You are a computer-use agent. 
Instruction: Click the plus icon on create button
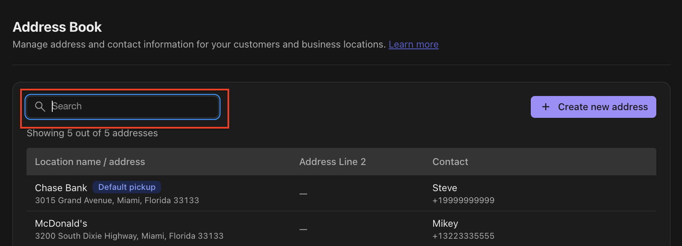click(x=546, y=107)
